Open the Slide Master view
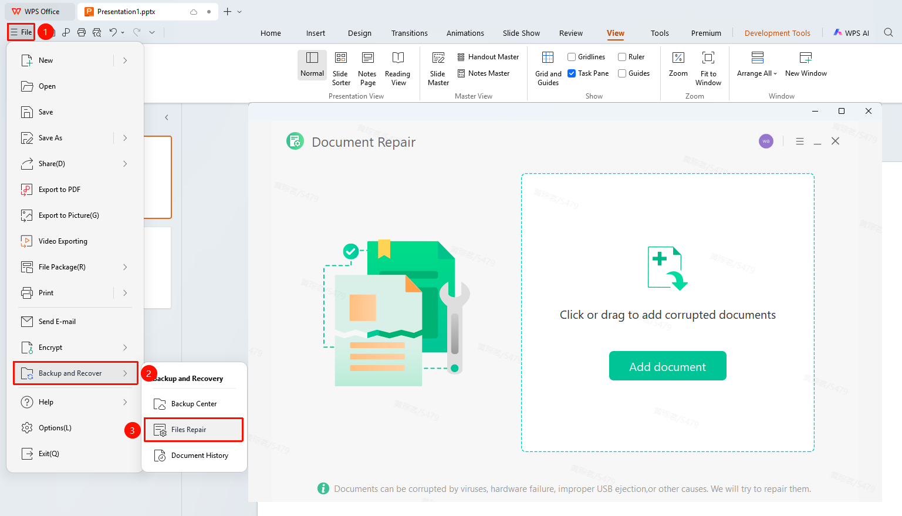The width and height of the screenshot is (902, 516). 438,69
